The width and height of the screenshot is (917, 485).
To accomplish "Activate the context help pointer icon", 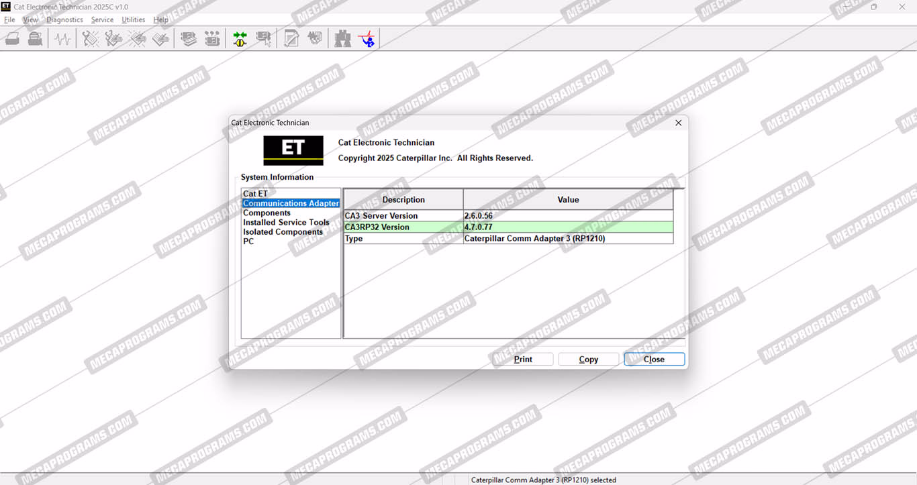I will 367,39.
